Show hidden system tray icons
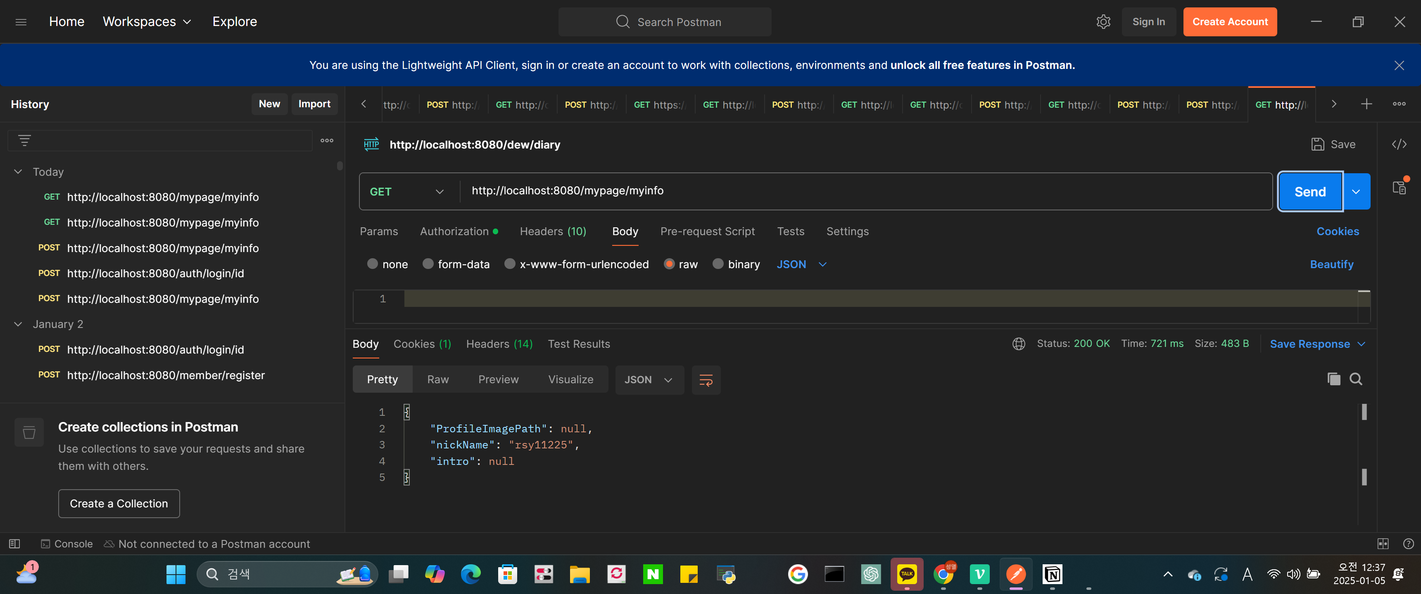The height and width of the screenshot is (594, 1421). click(1167, 574)
